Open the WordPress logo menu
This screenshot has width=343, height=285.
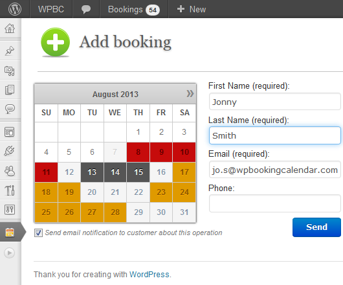point(15,9)
